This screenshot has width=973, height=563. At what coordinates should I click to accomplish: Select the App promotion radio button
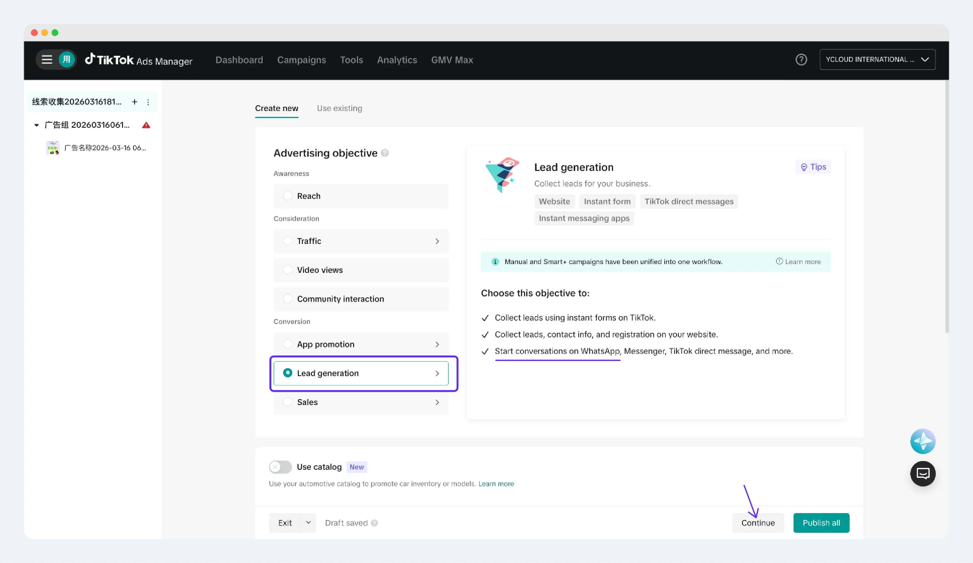288,344
